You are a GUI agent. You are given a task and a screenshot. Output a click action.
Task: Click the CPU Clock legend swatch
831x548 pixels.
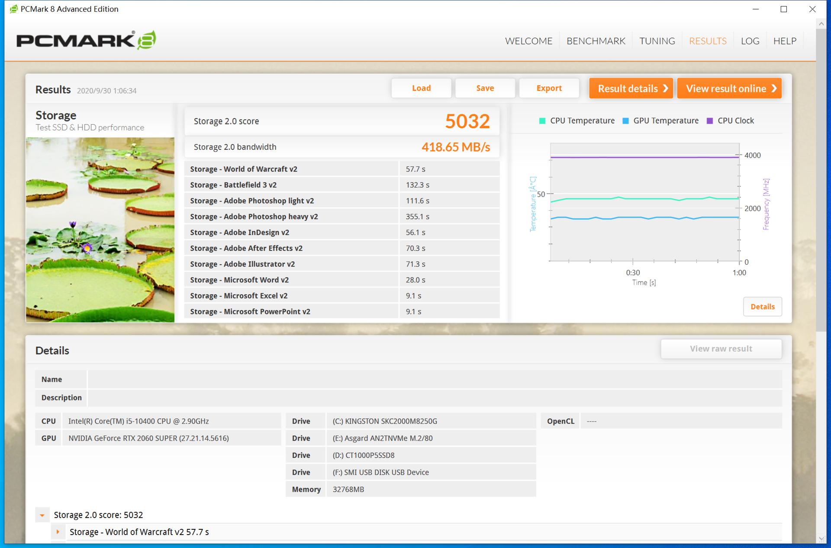710,121
